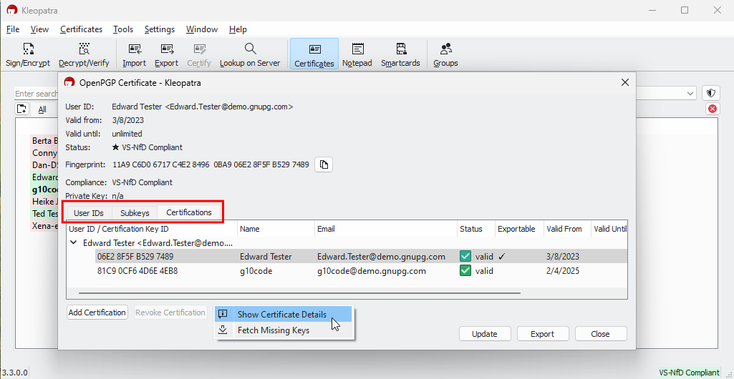The image size is (734, 379).
Task: Open the Groups view
Action: coord(445,54)
